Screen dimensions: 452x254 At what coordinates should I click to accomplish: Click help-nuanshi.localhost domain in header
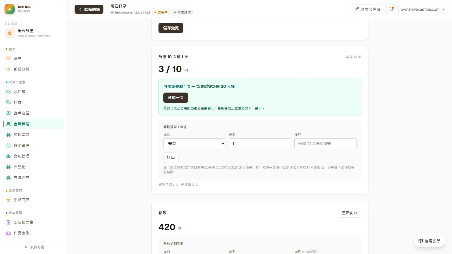click(x=130, y=12)
